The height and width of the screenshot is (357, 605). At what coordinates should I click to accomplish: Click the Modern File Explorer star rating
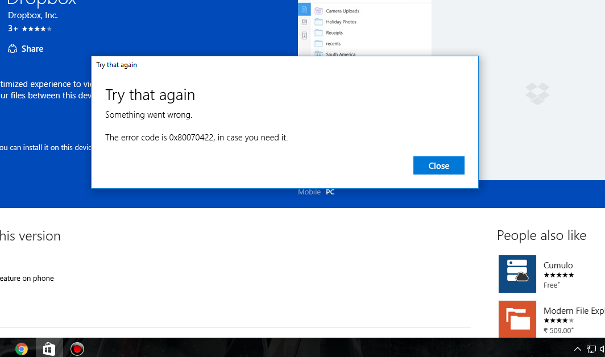point(559,321)
